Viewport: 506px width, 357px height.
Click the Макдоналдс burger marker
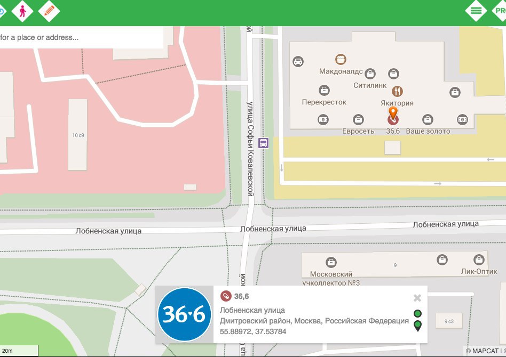tap(341, 59)
